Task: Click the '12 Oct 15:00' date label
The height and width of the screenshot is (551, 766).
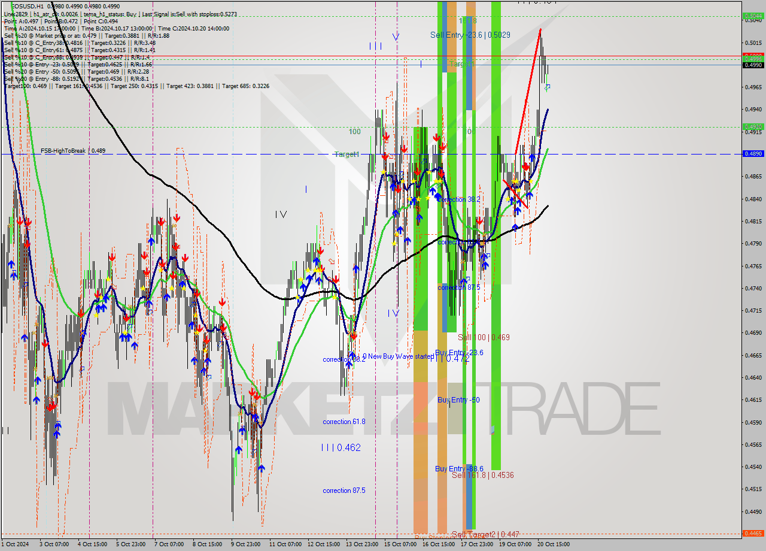Action: (324, 544)
